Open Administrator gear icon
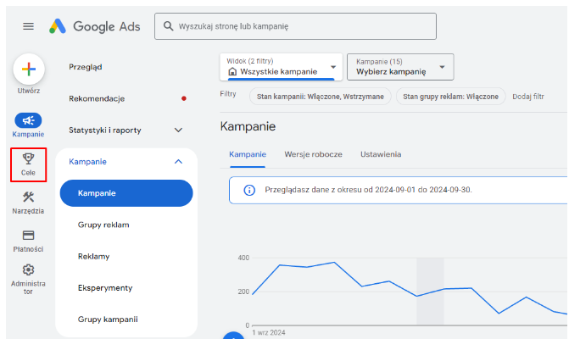 pos(28,270)
